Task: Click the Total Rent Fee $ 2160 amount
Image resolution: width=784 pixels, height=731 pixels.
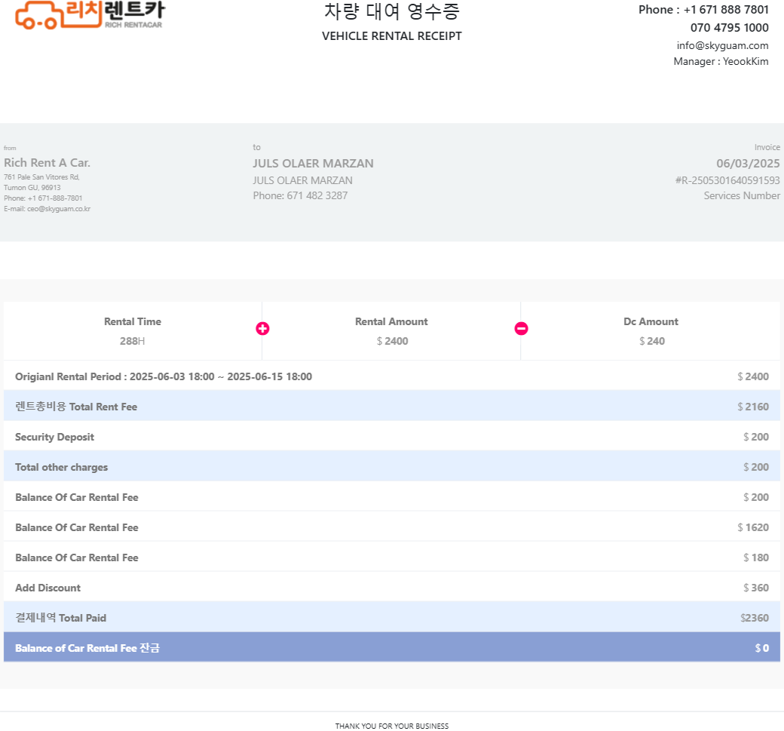Action: pyautogui.click(x=753, y=407)
